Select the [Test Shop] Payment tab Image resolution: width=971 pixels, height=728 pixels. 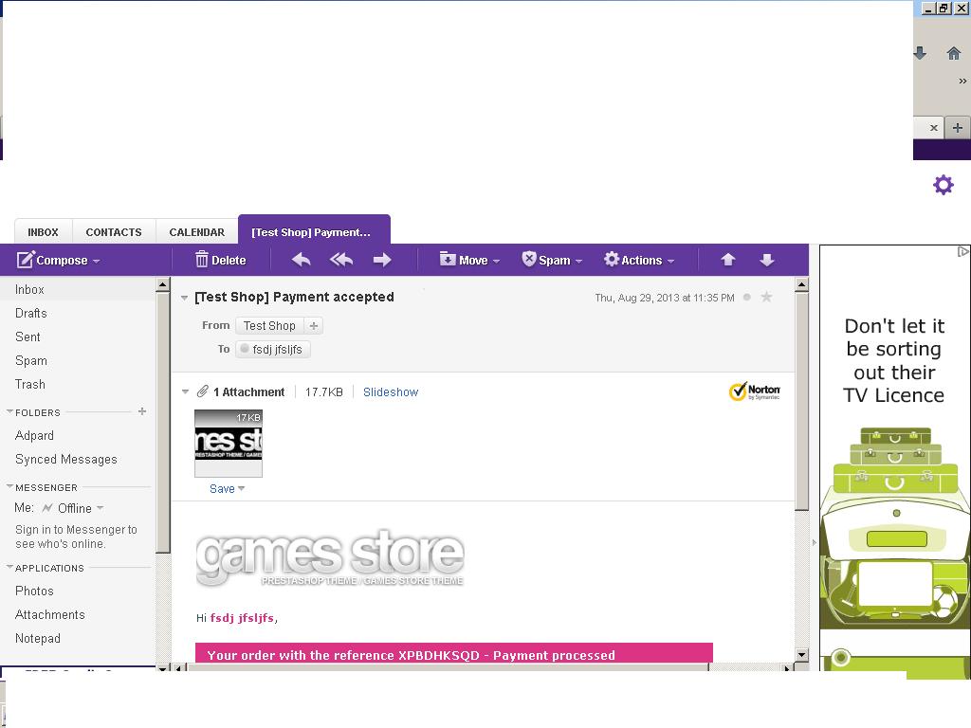314,230
